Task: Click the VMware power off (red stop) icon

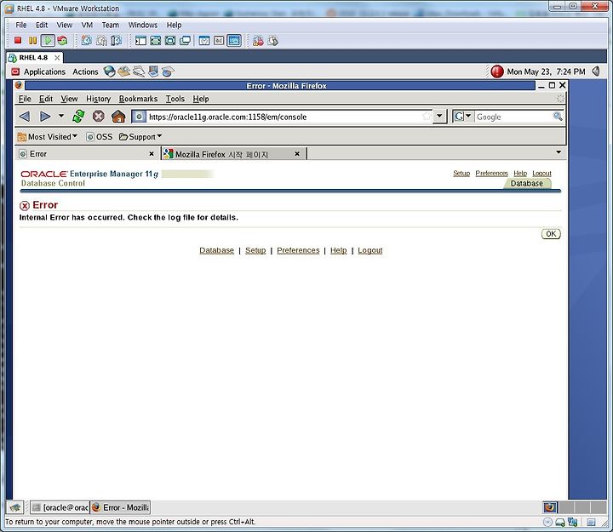Action: tap(18, 40)
